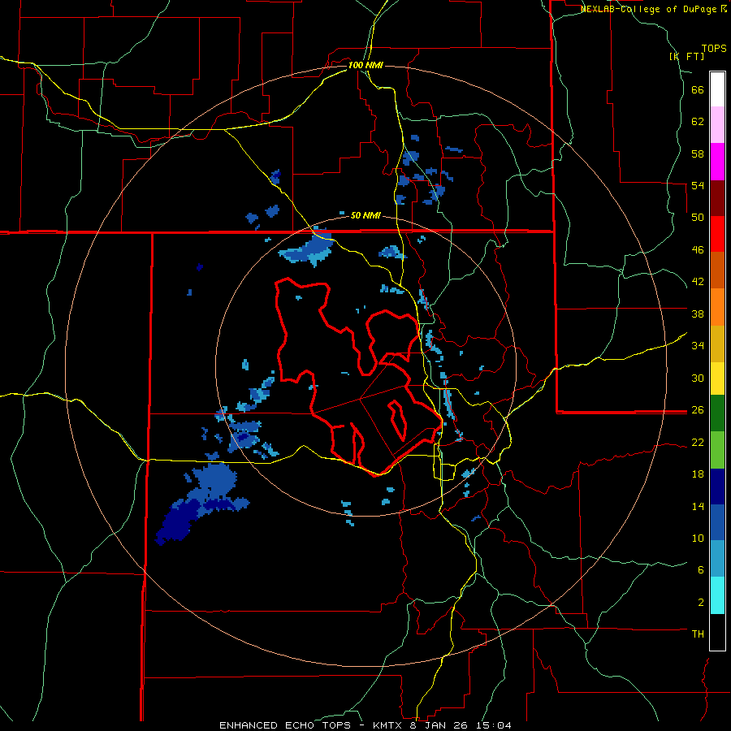Click the magenta legend color block
The image size is (731, 731).
[717, 162]
